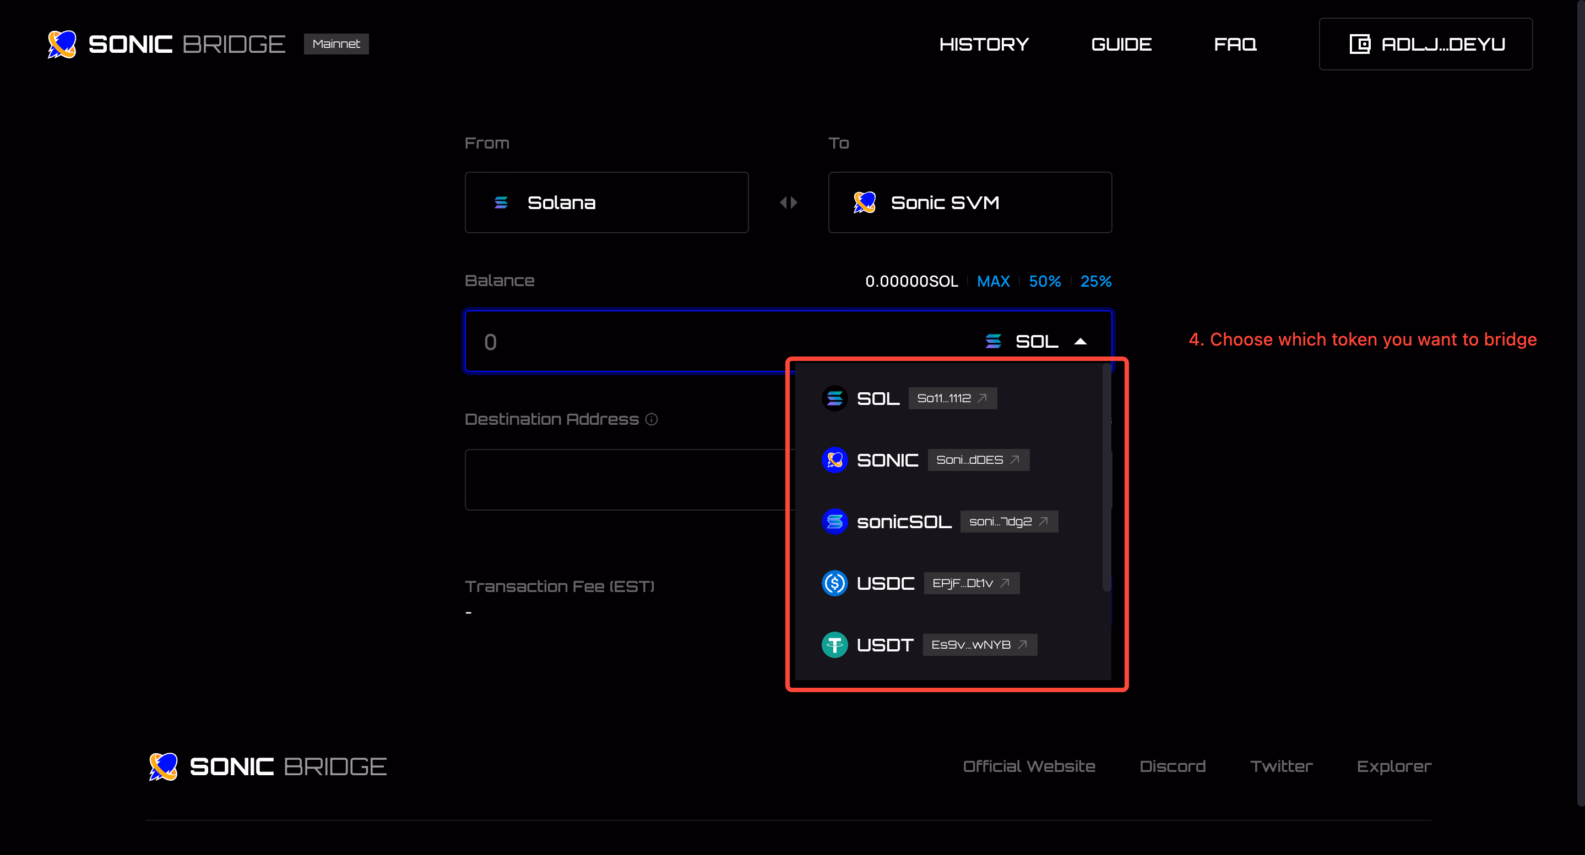1585x855 pixels.
Task: Open USDT contract Es9v...wNYB external link
Action: 980,645
